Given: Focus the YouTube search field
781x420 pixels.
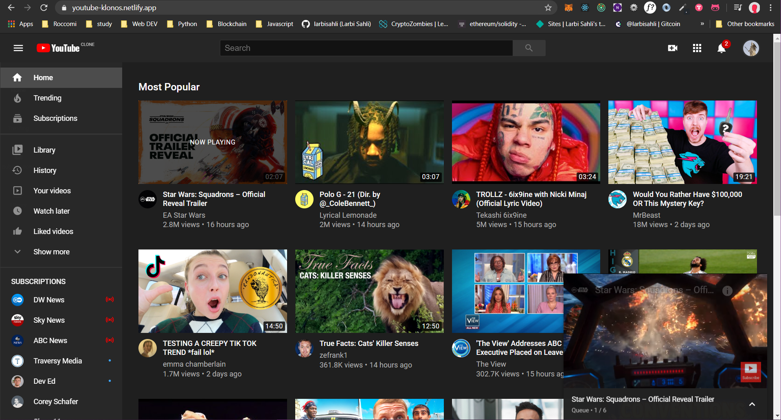Looking at the screenshot, I should click(366, 48).
